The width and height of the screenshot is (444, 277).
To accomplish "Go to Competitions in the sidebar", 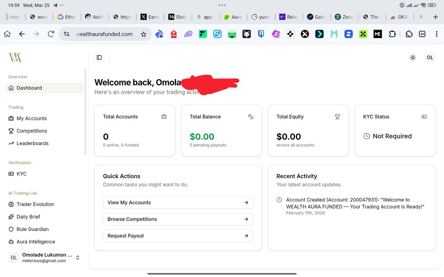I will [x=44, y=131].
